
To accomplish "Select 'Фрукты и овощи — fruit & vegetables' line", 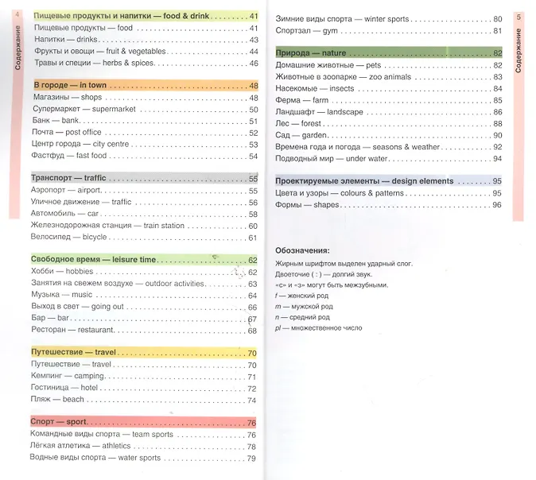I will pyautogui.click(x=99, y=52).
